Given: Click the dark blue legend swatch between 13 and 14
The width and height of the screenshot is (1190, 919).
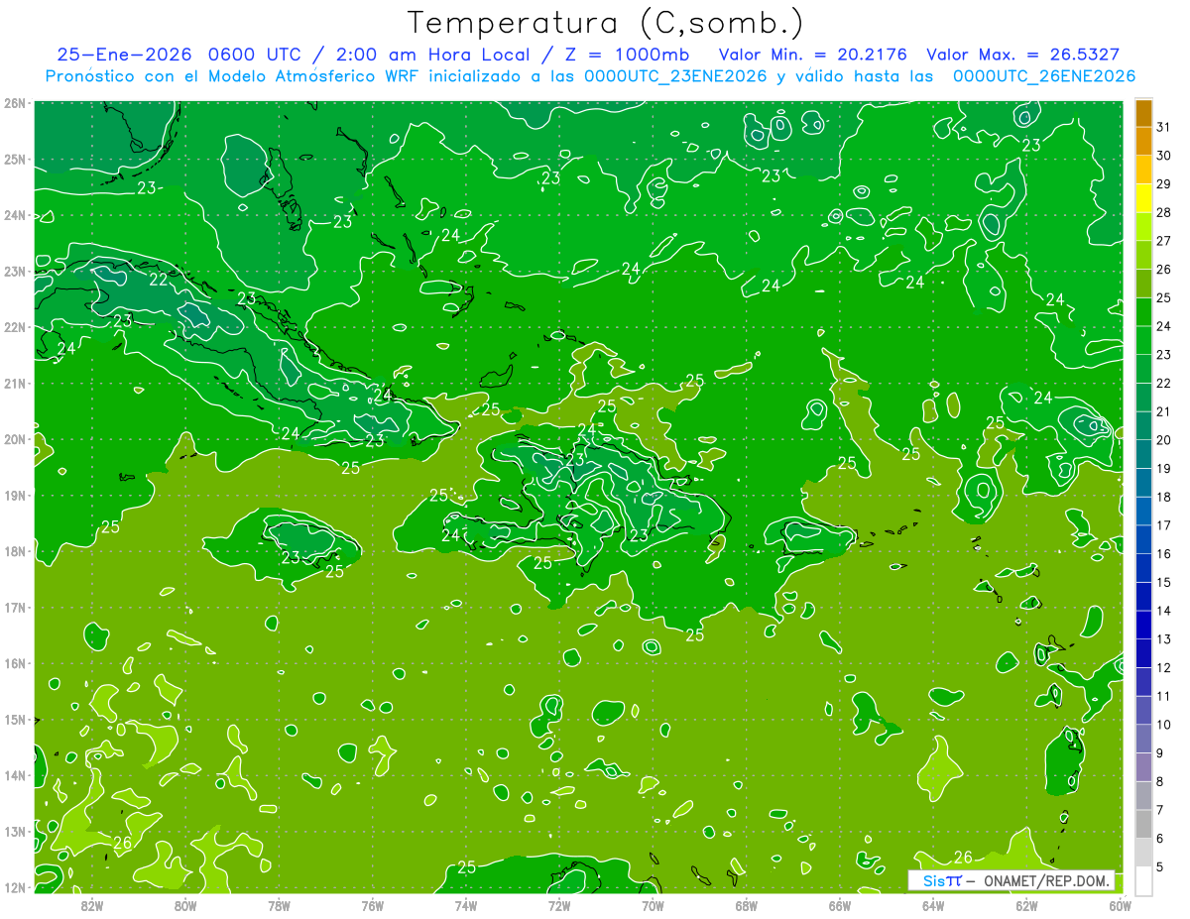Looking at the screenshot, I should pyautogui.click(x=1143, y=625).
